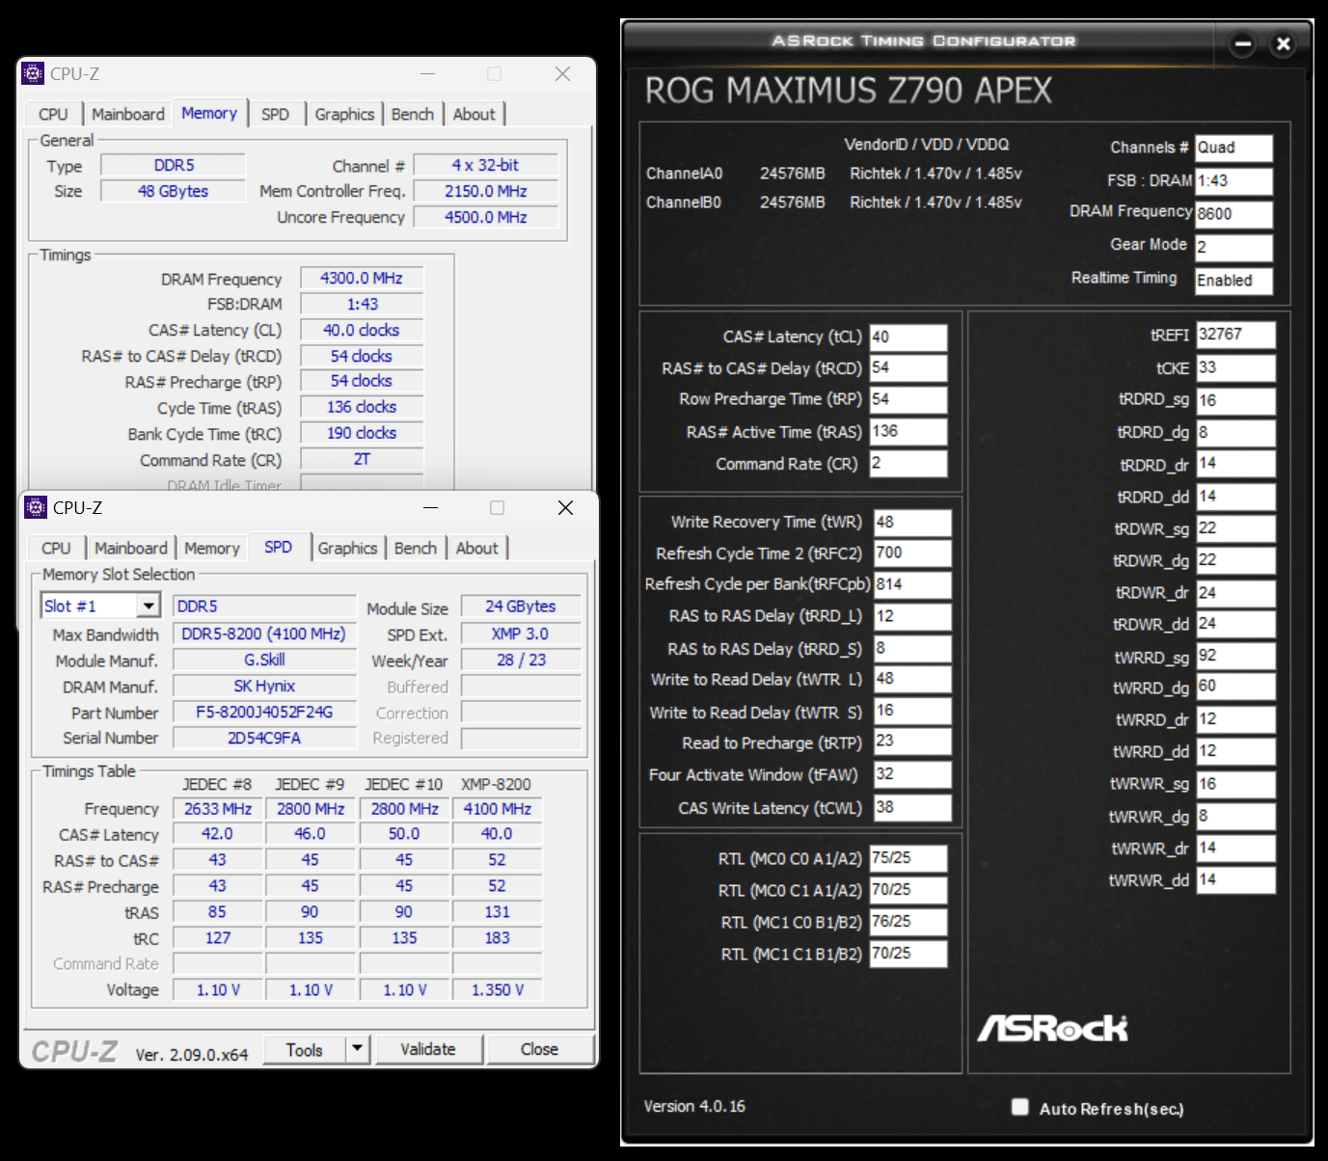Viewport: 1328px width, 1161px height.
Task: Open the CPU tab in Memory window
Action: pos(53,114)
